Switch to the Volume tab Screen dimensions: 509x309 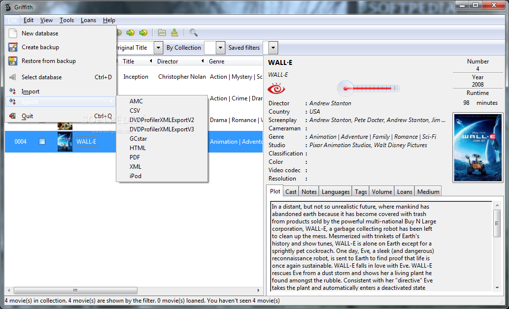[x=382, y=191]
